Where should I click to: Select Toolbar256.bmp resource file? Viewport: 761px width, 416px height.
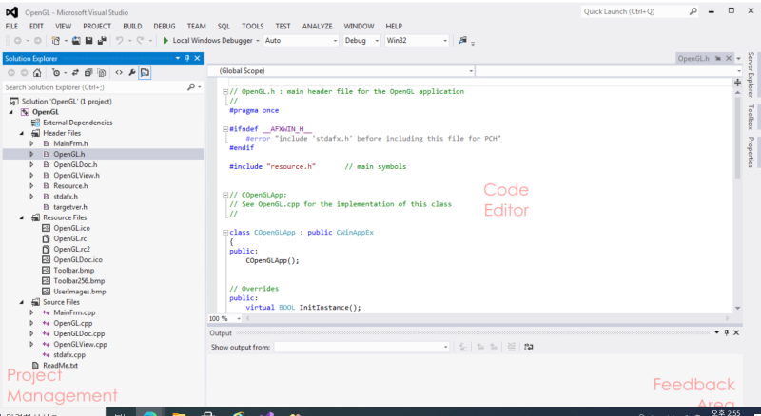pos(79,281)
